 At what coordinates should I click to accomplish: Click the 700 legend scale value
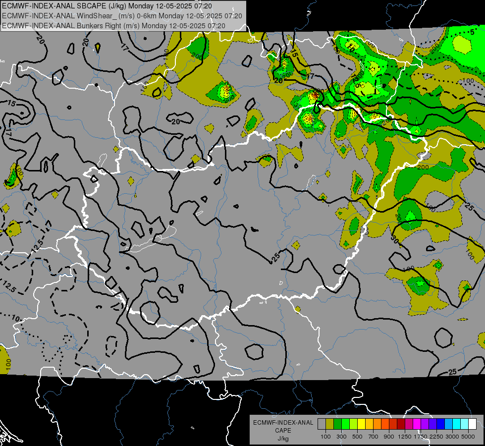click(x=374, y=437)
